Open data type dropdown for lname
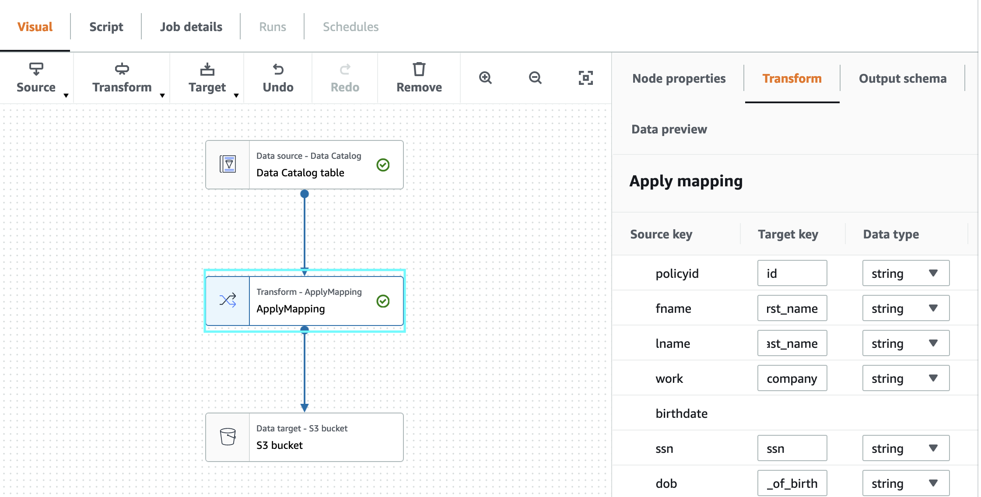 [906, 343]
